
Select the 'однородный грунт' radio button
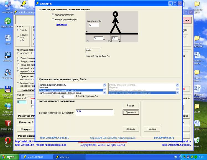pos(53,14)
